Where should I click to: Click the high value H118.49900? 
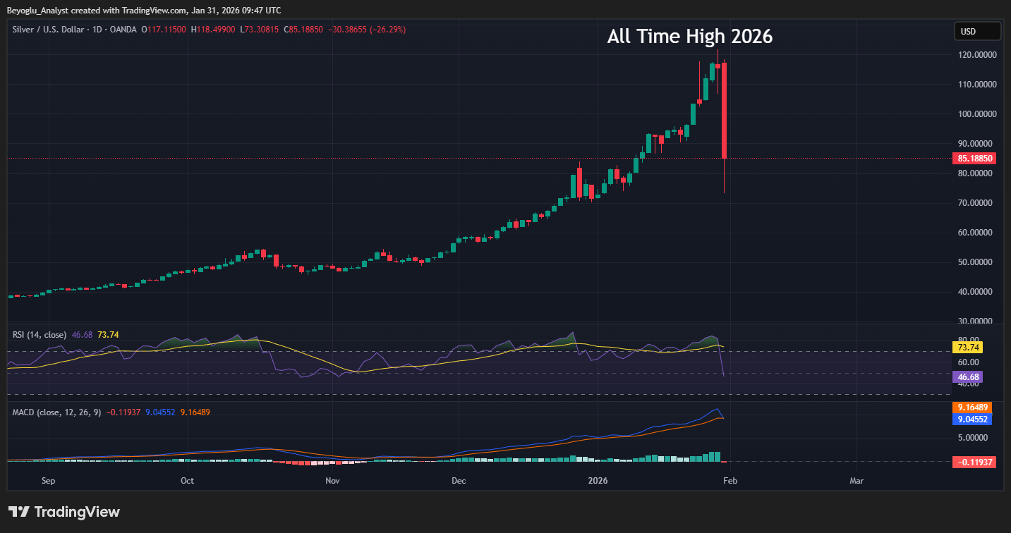click(214, 30)
